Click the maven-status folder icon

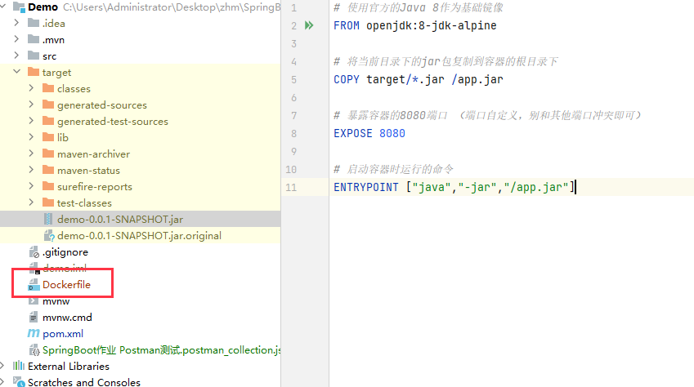(x=48, y=171)
